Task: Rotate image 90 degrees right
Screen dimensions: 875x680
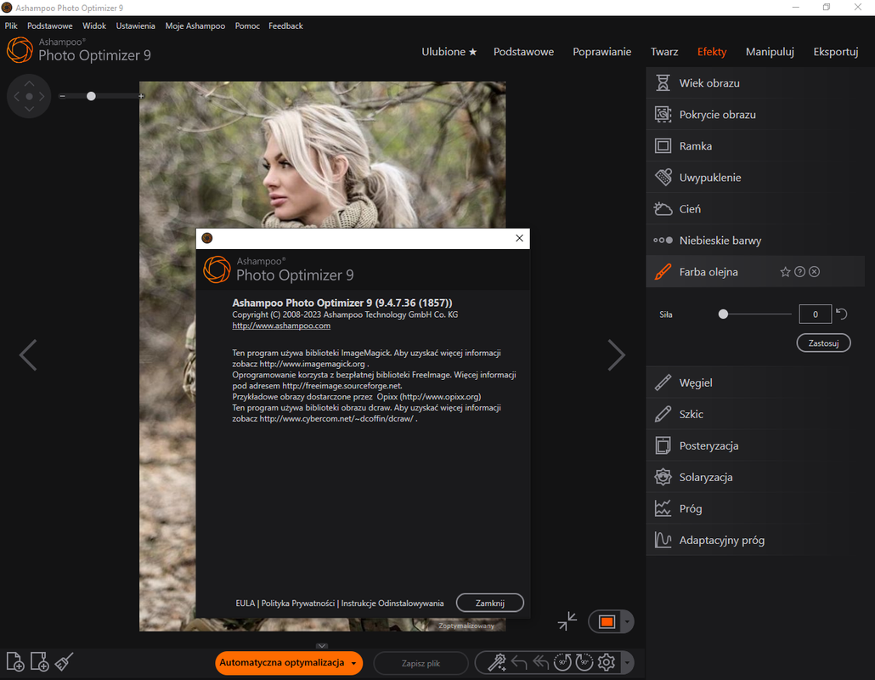Action: pyautogui.click(x=584, y=663)
